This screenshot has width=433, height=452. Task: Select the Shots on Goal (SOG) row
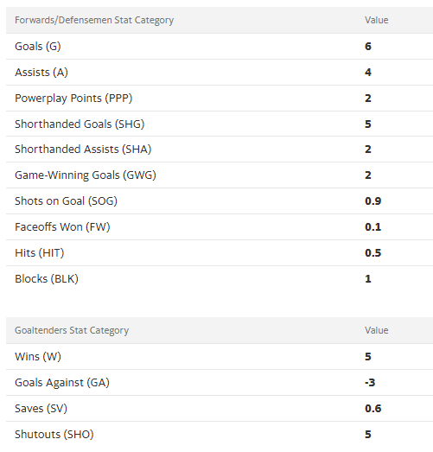[x=220, y=201]
